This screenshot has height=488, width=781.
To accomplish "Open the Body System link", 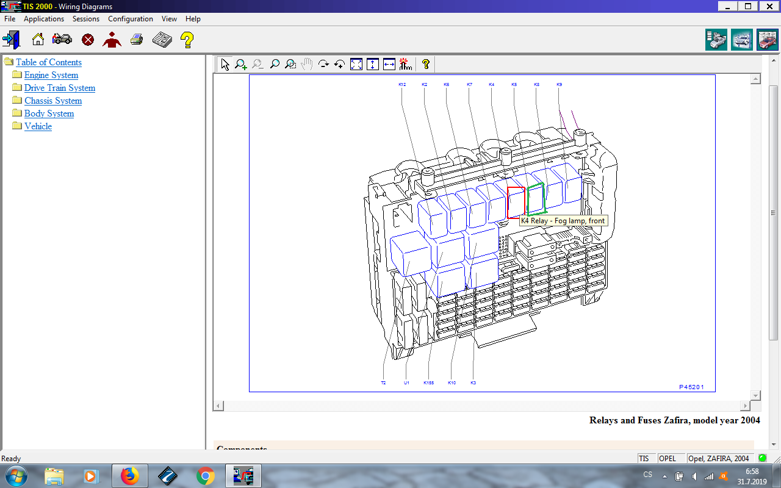I will [x=49, y=113].
